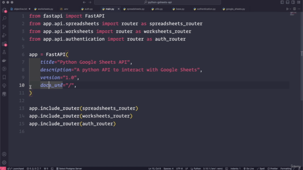Switch to the authentication.py tab
Image resolution: width=303 pixels, height=170 pixels.
206,9
